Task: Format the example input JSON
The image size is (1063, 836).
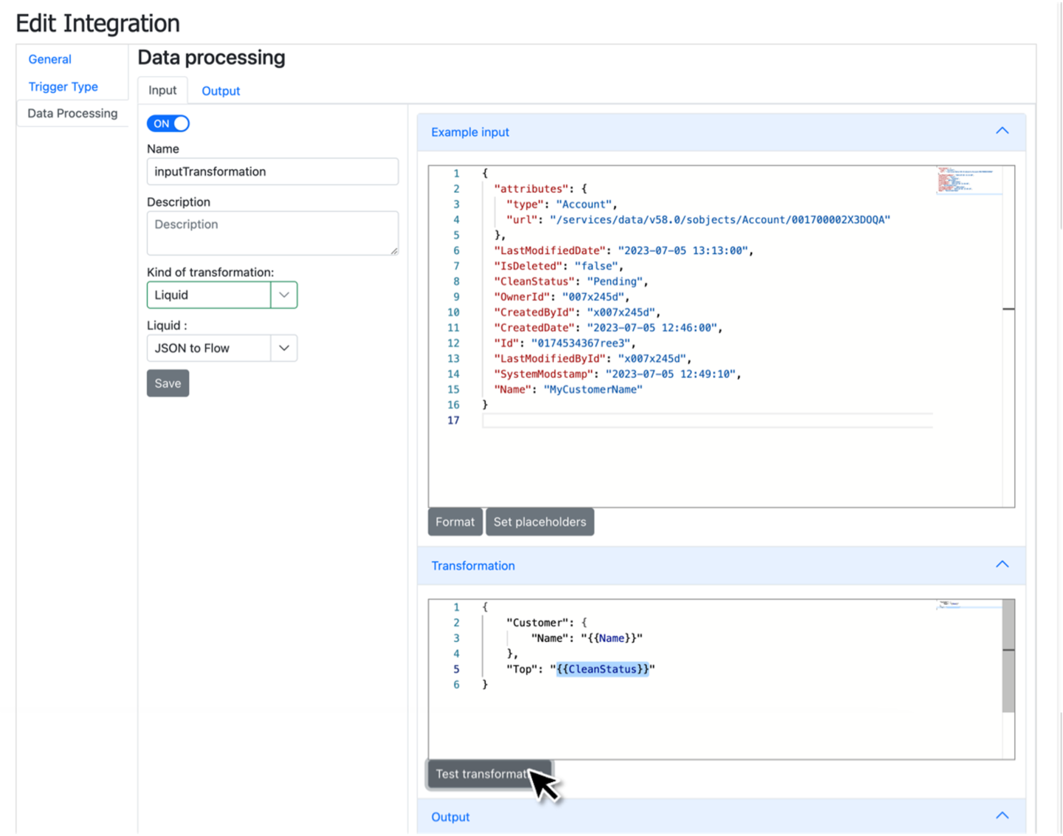Action: 455,521
